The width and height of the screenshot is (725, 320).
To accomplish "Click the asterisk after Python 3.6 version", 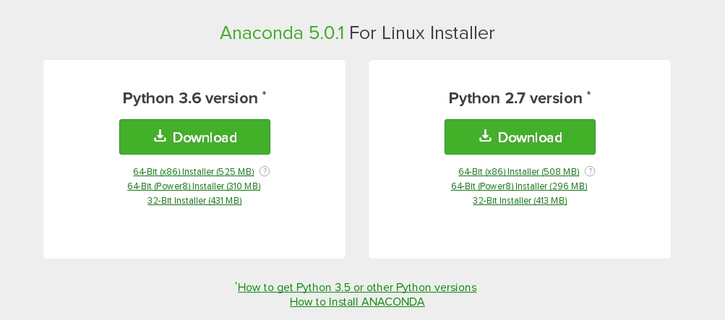I will pyautogui.click(x=265, y=94).
